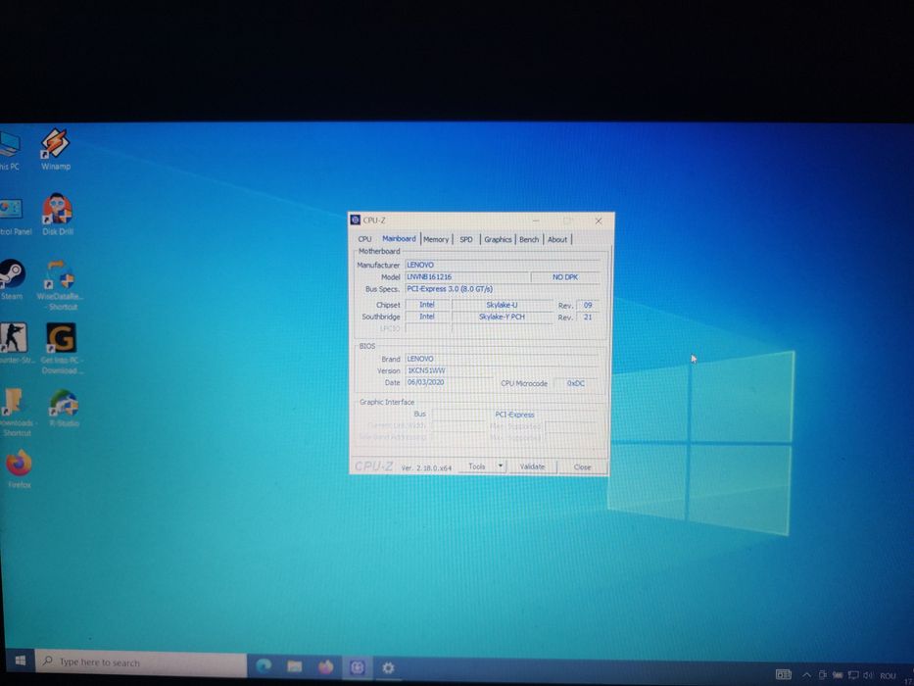Viewport: 914px width, 686px height.
Task: Click the Tools button in CPU-Z
Action: [476, 466]
